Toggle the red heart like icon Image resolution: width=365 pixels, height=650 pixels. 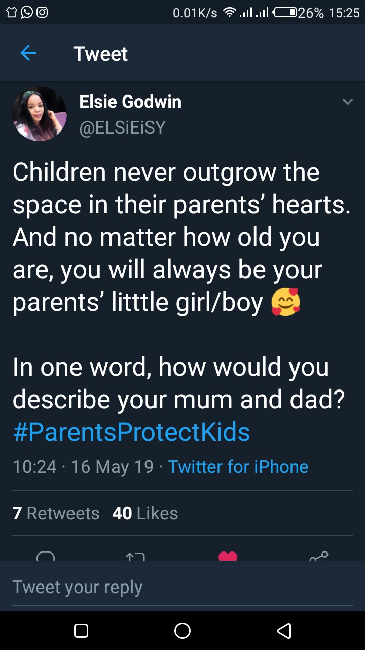pos(228,556)
